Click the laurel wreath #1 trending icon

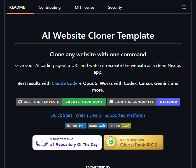click(x=42, y=143)
